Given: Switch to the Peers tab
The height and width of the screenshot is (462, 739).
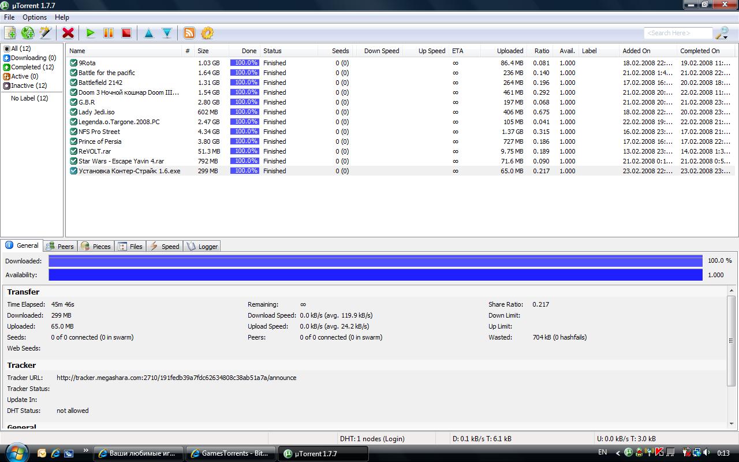Looking at the screenshot, I should click(x=60, y=246).
